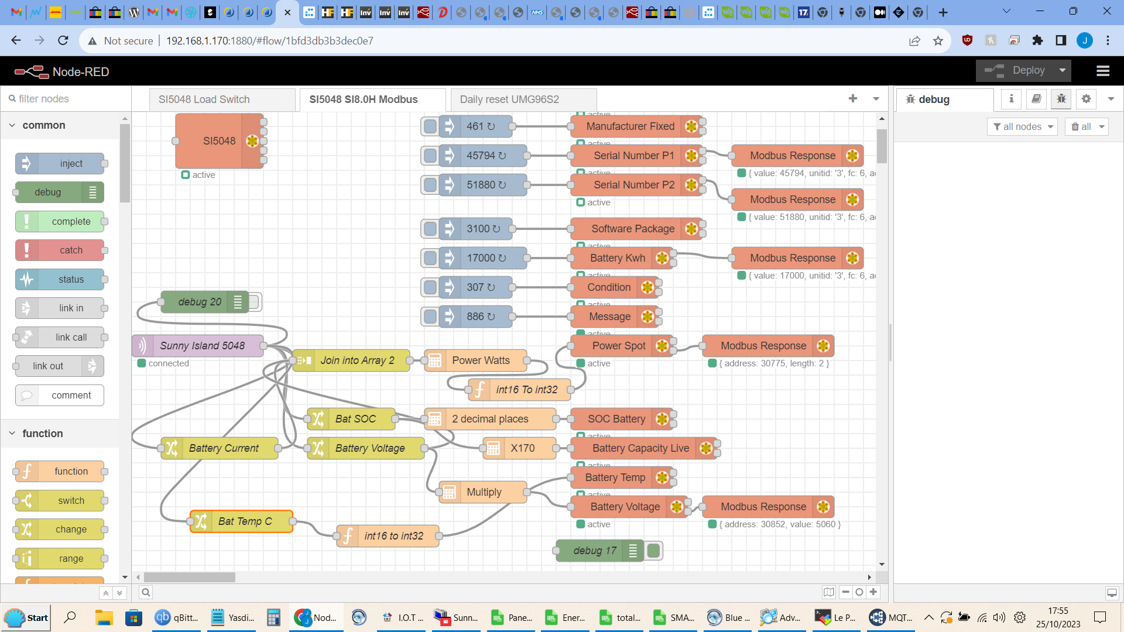The width and height of the screenshot is (1124, 632).
Task: Click the browser reload page icon
Action: [x=63, y=40]
